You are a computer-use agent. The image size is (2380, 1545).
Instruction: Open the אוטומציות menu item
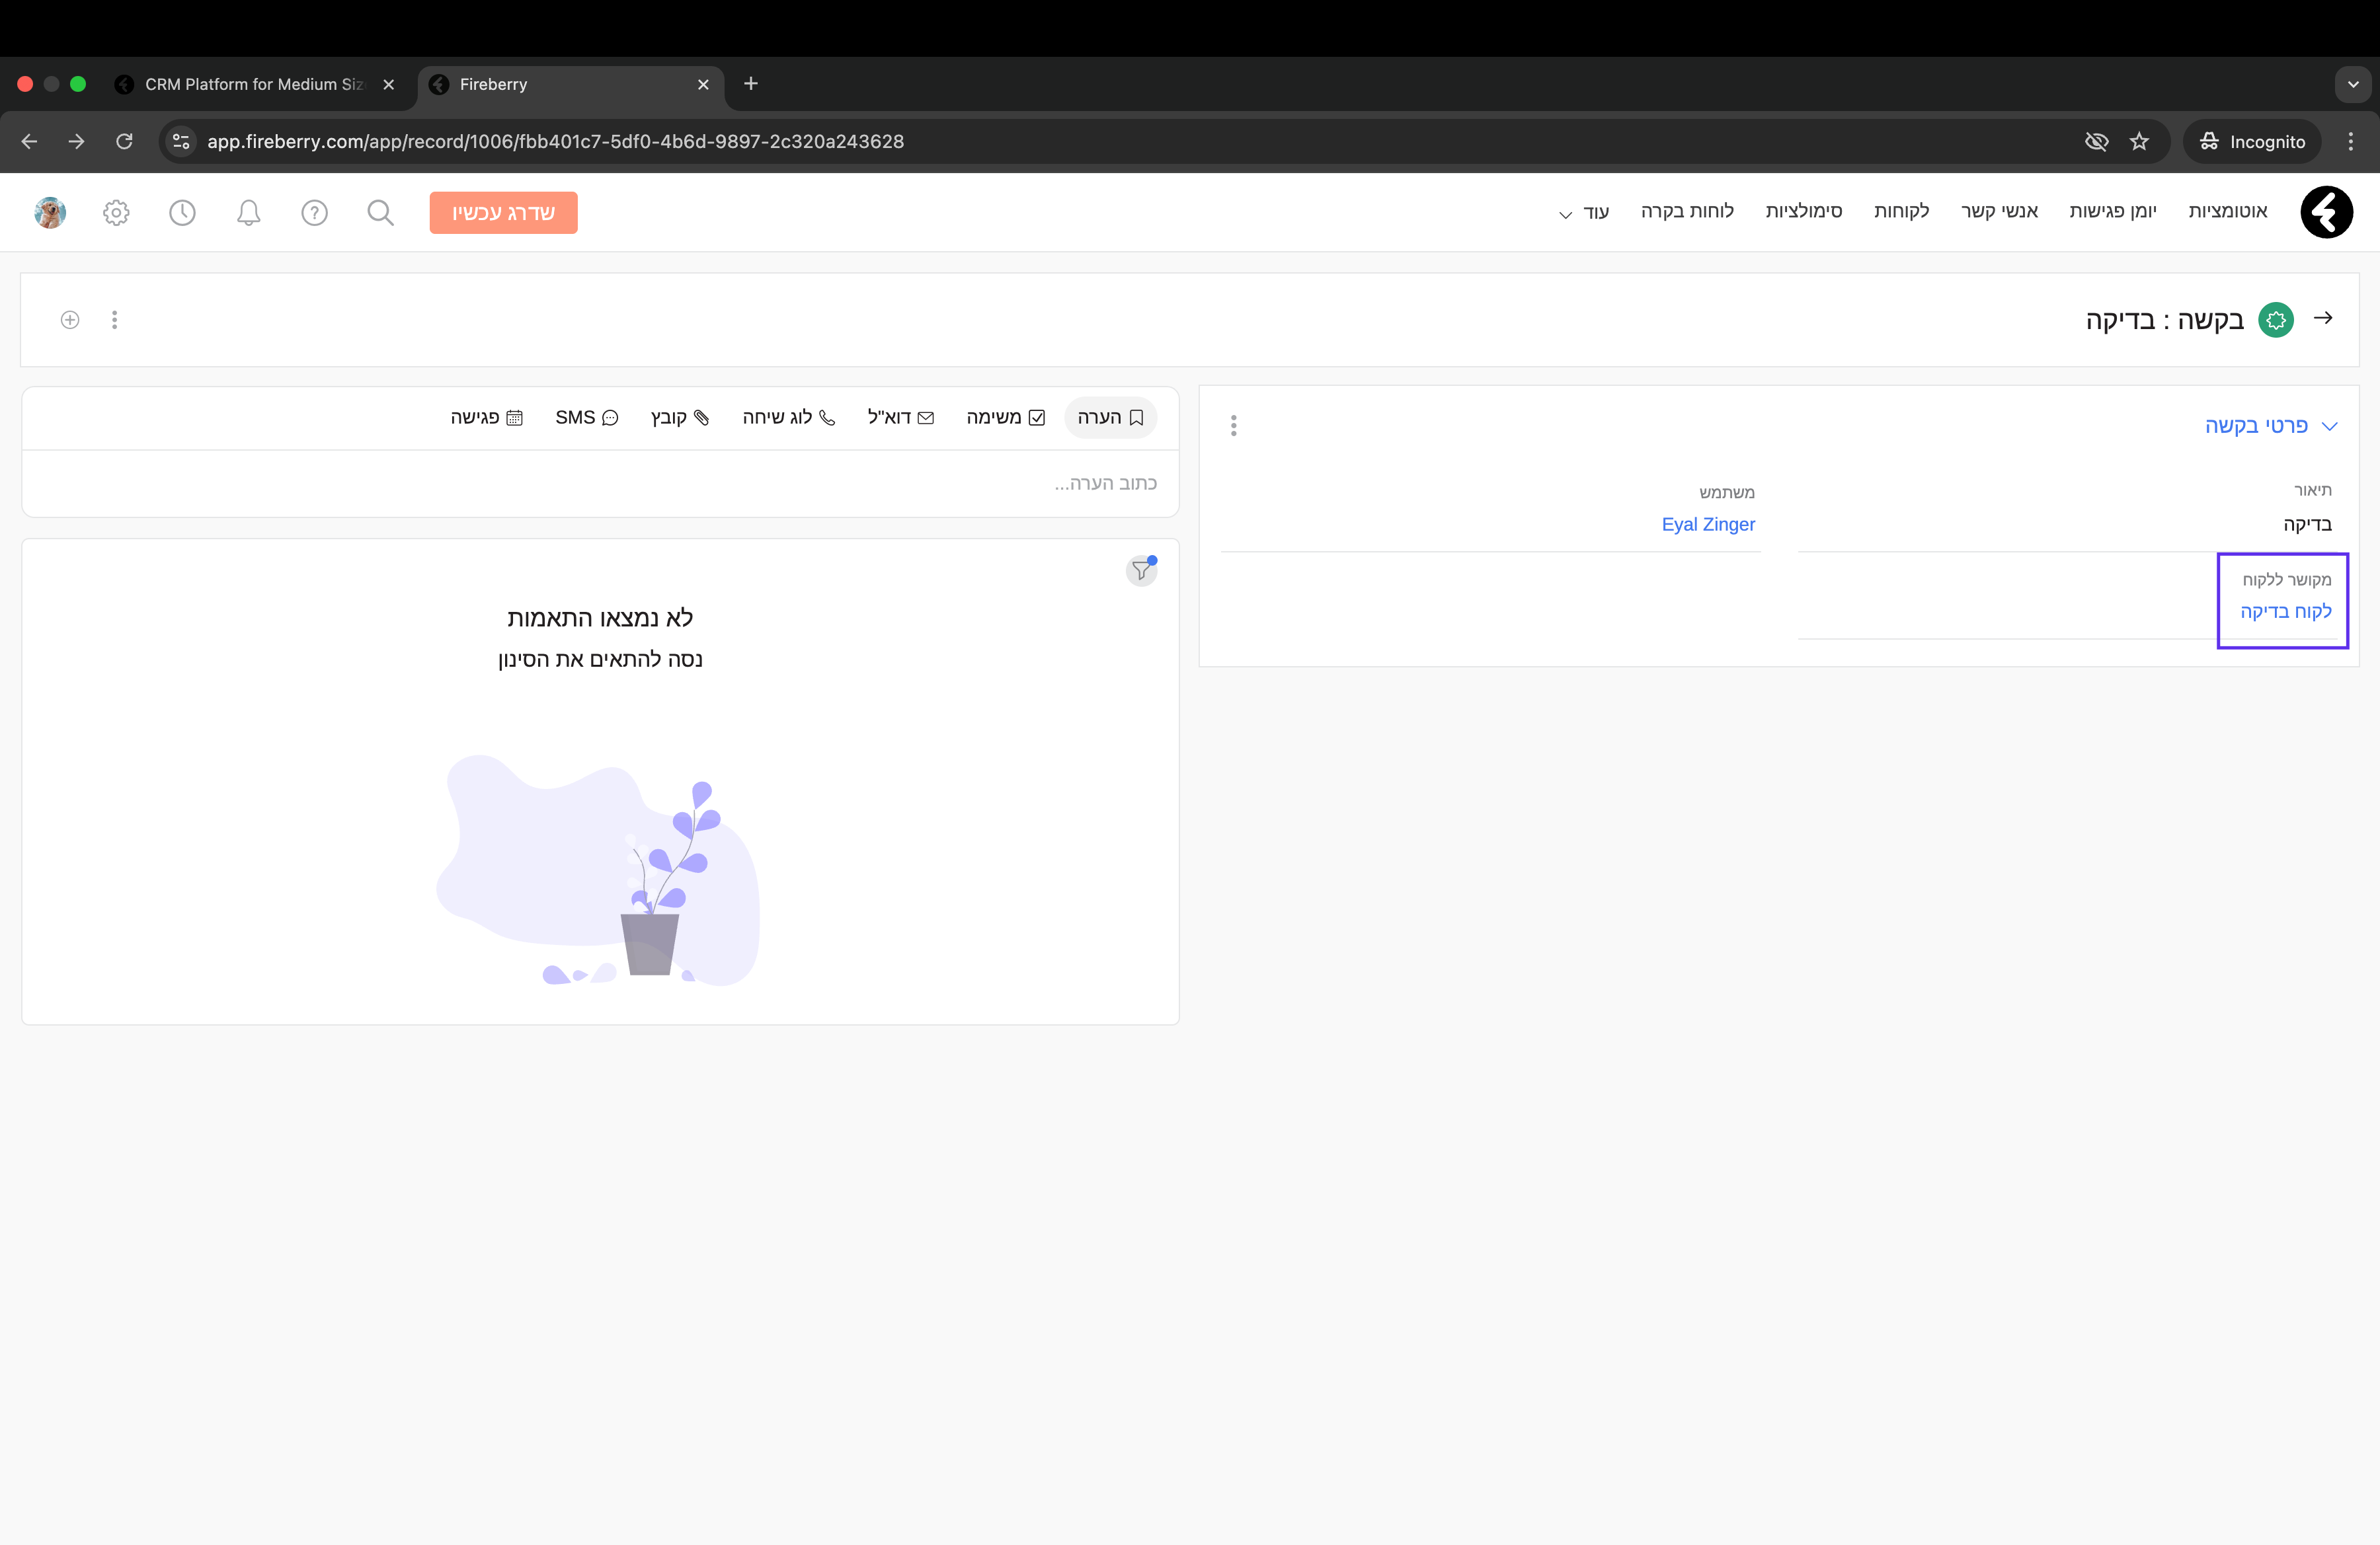pos(2227,211)
